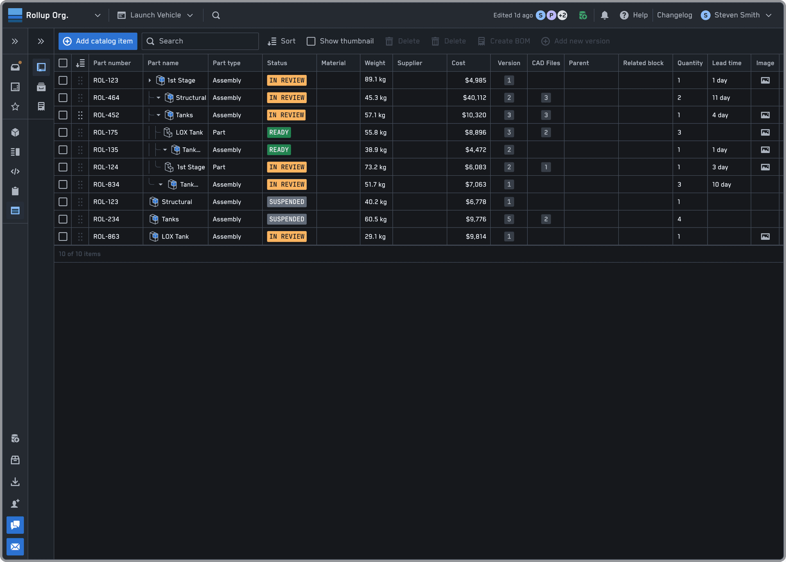Select checkbox for ROL-464 row
The height and width of the screenshot is (562, 786).
[x=63, y=98]
